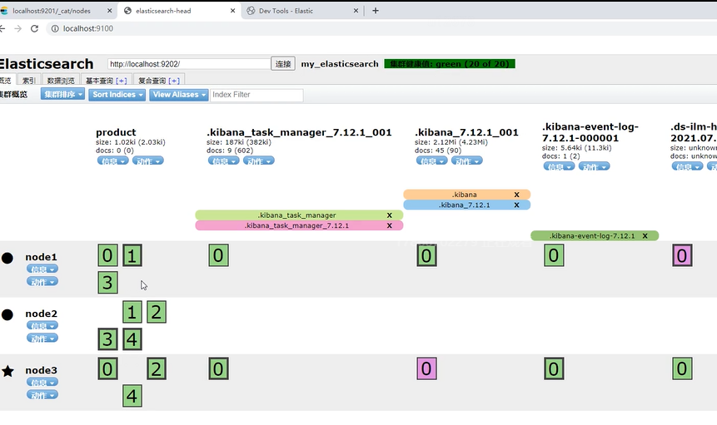Screen dimensions: 717x425
Task: Add a new 基本查询 tab with [+]
Action: point(122,81)
